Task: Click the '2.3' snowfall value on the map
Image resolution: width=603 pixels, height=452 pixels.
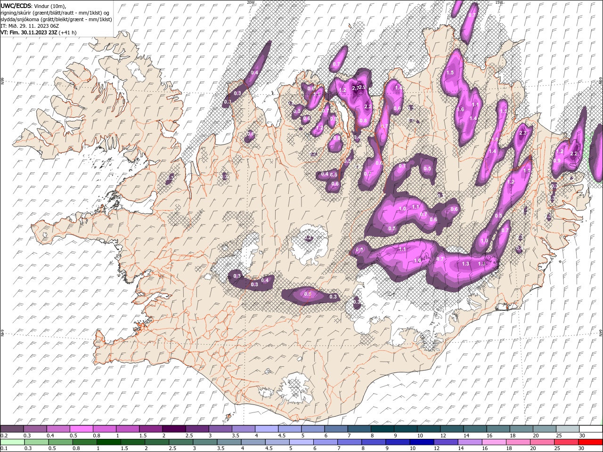Action: pos(522,133)
